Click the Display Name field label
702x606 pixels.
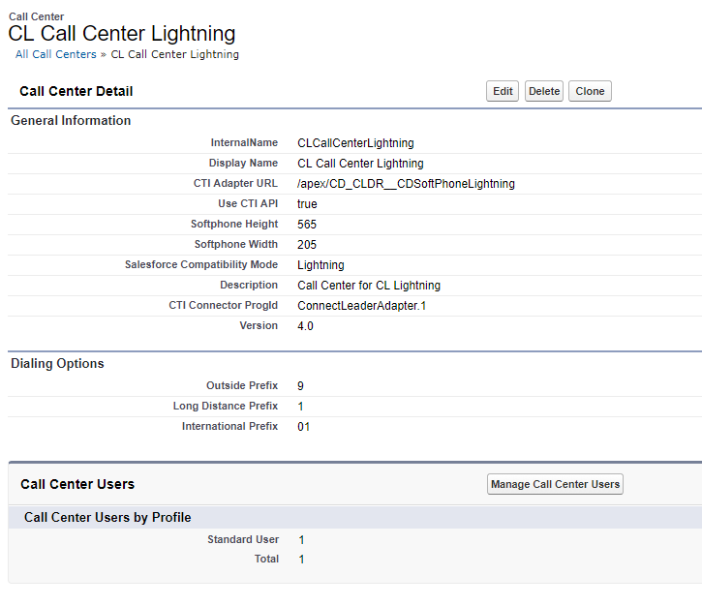click(x=244, y=163)
